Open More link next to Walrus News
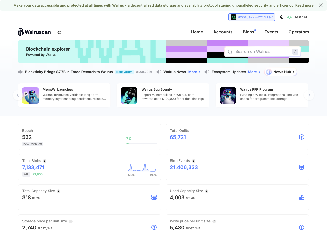 (194, 72)
